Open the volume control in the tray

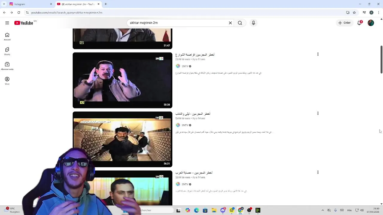click(362, 211)
